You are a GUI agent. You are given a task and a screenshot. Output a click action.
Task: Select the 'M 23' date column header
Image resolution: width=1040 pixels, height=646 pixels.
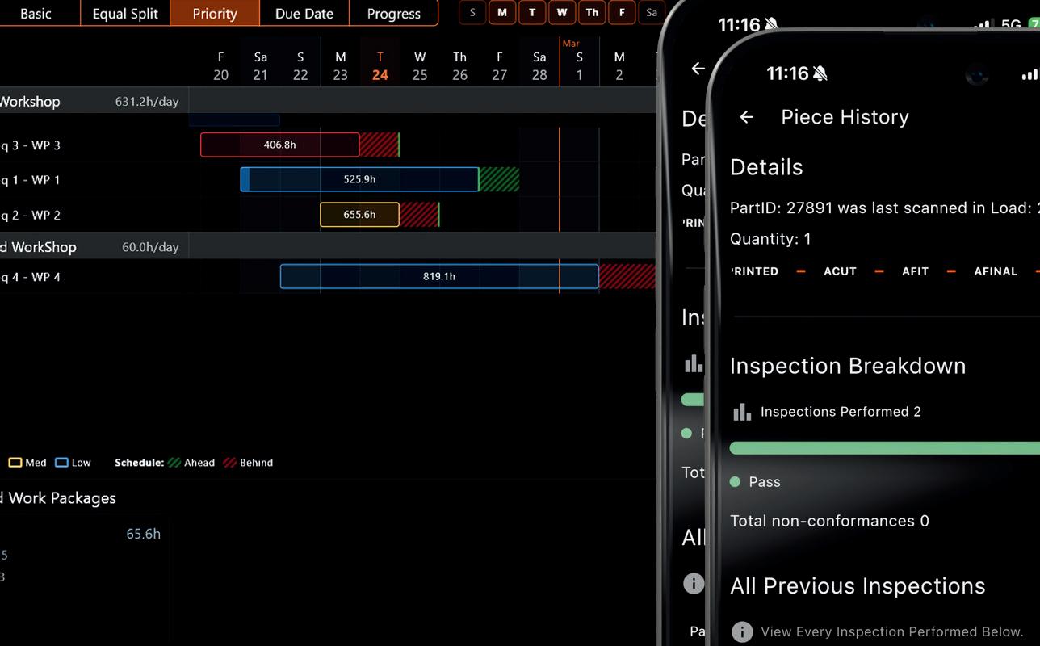click(341, 66)
